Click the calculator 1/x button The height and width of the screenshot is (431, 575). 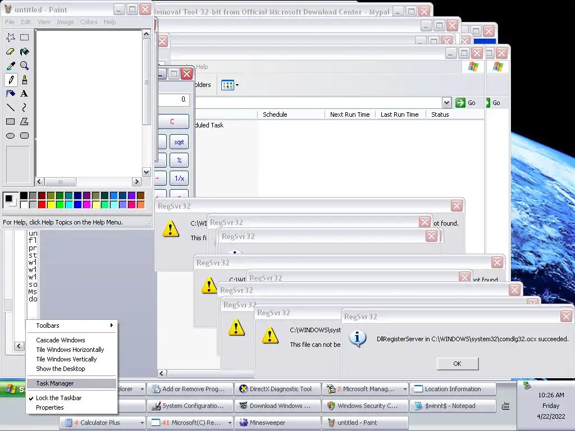pos(179,178)
